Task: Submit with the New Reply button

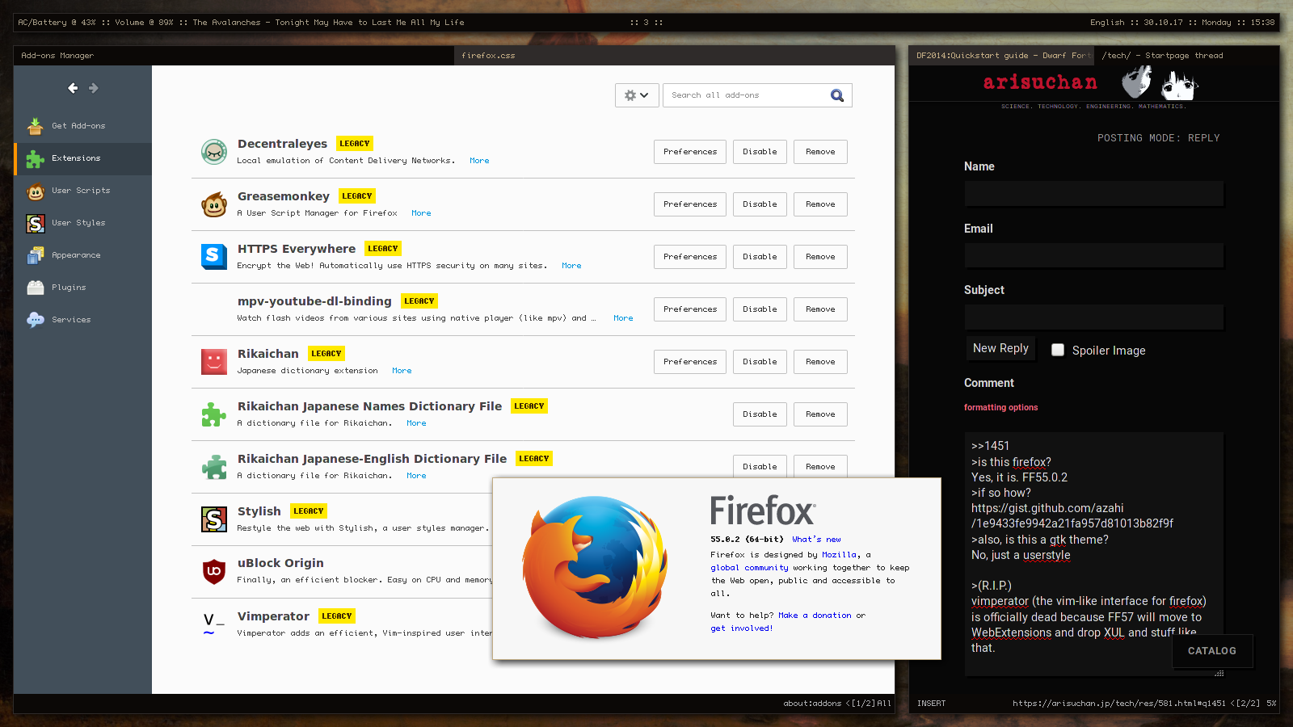Action: [x=1000, y=348]
